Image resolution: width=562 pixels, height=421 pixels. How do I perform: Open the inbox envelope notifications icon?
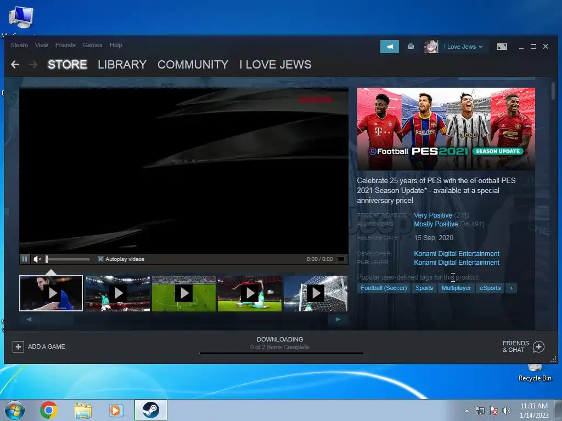pos(411,46)
